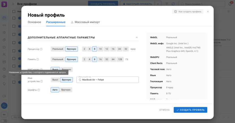The image size is (235, 123).
Task: Open the filter icon in the background toolbar
Action: click(x=167, y=4)
